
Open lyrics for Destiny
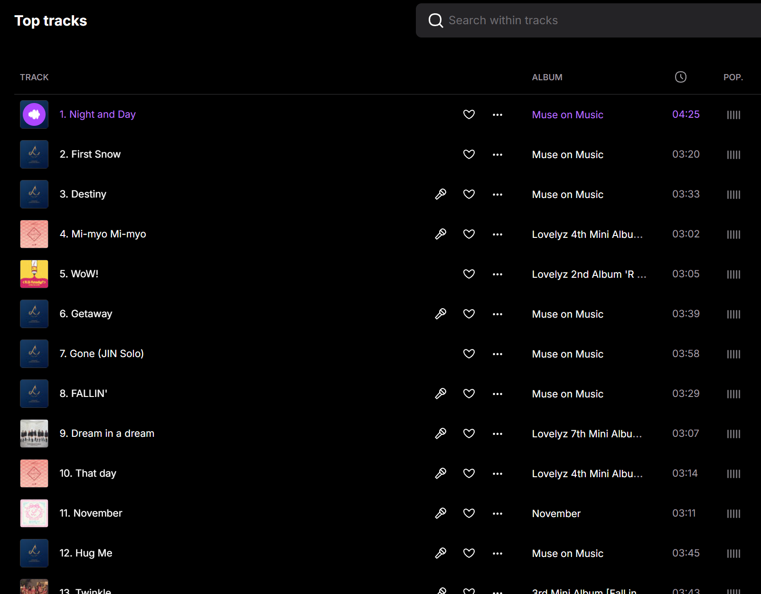point(441,194)
